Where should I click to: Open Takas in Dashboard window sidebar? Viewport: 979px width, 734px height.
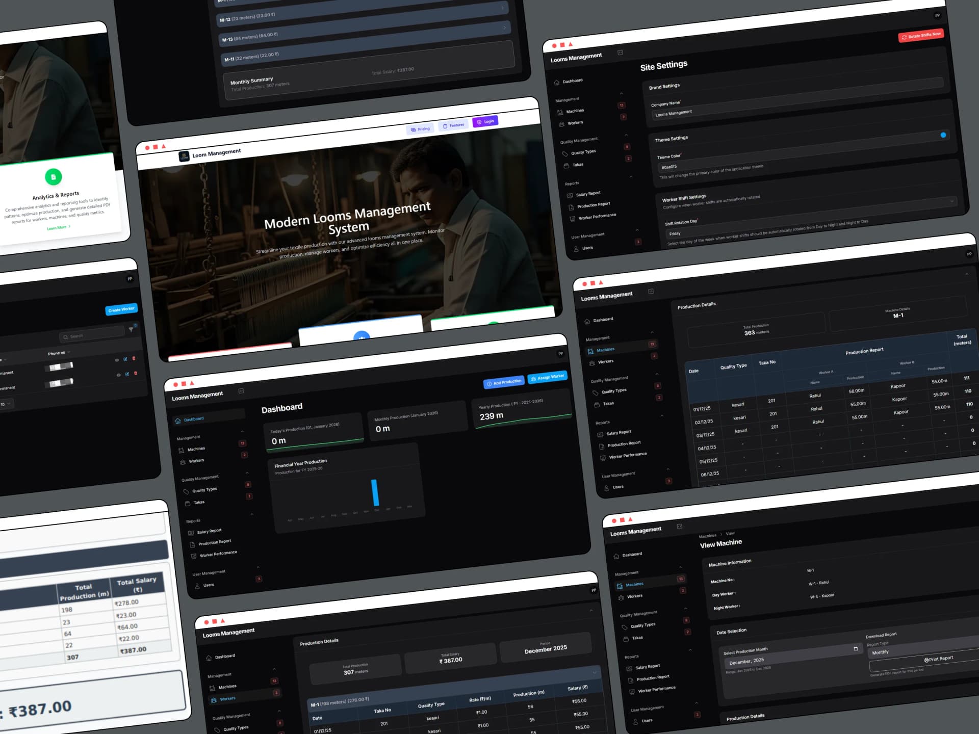[199, 502]
